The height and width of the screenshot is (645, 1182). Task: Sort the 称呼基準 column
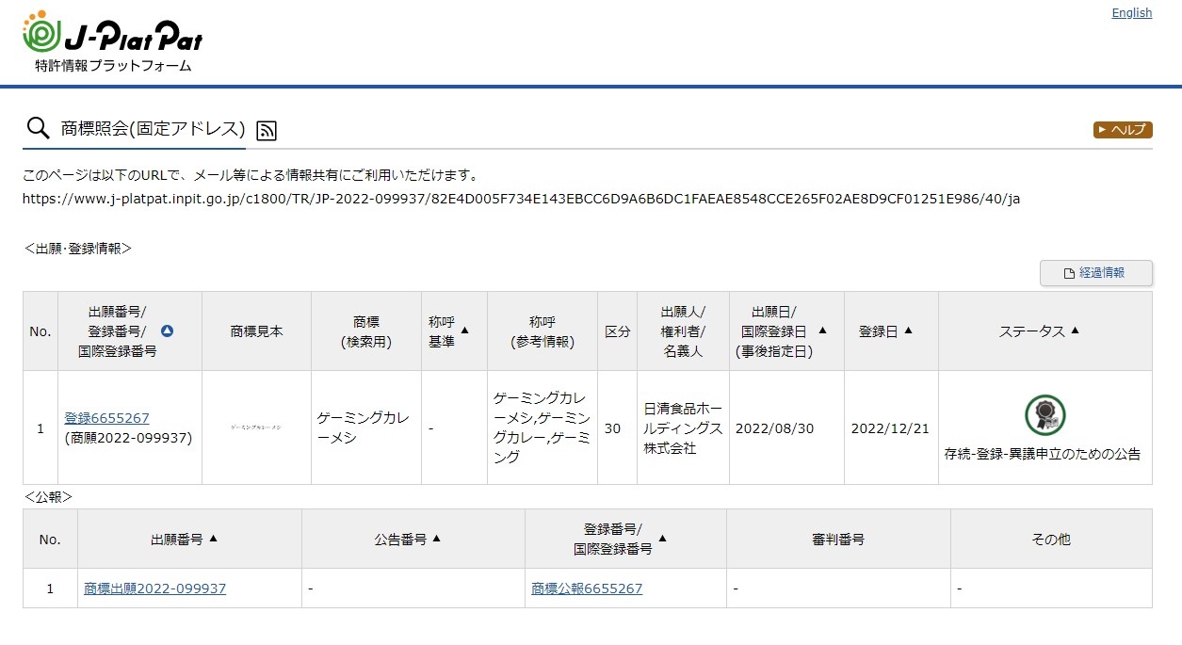[464, 331]
